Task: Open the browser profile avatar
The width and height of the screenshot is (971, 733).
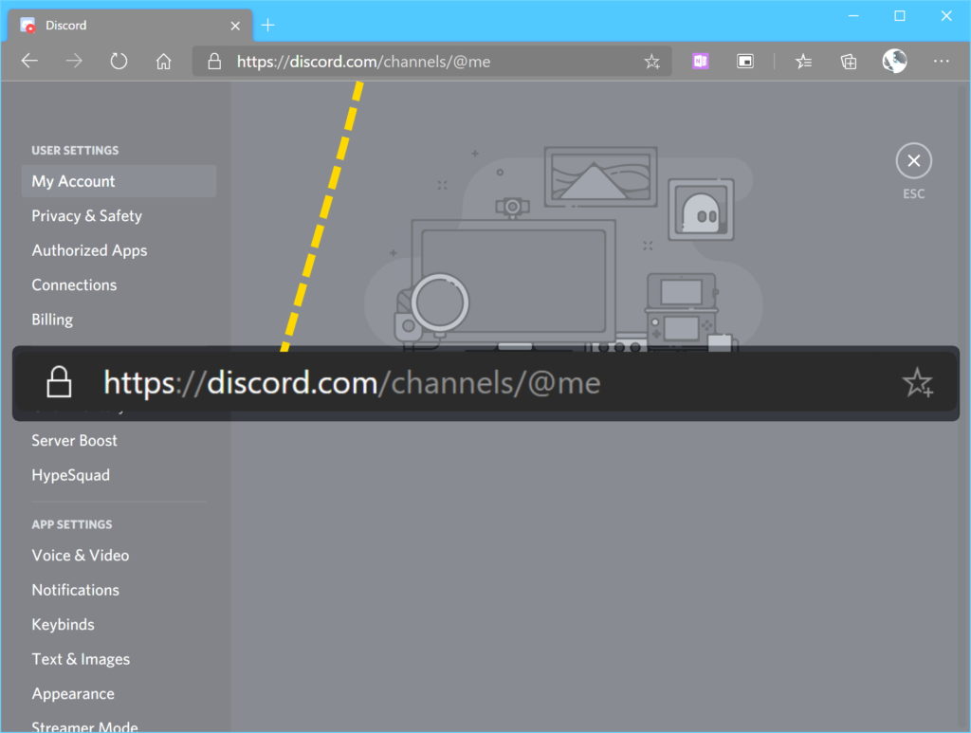Action: pyautogui.click(x=894, y=62)
